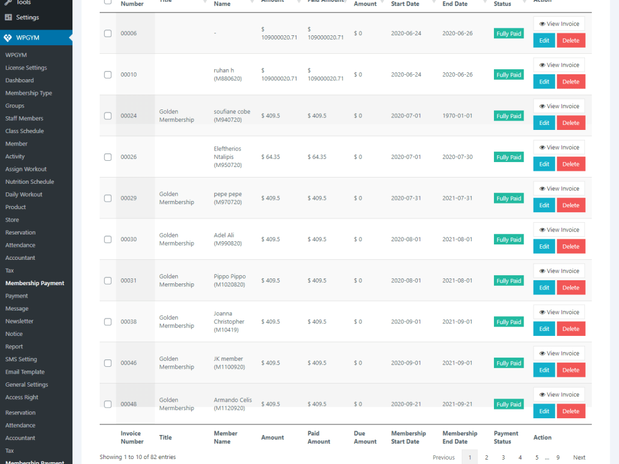Click Previous pagination link
The width and height of the screenshot is (619, 464).
(x=444, y=457)
